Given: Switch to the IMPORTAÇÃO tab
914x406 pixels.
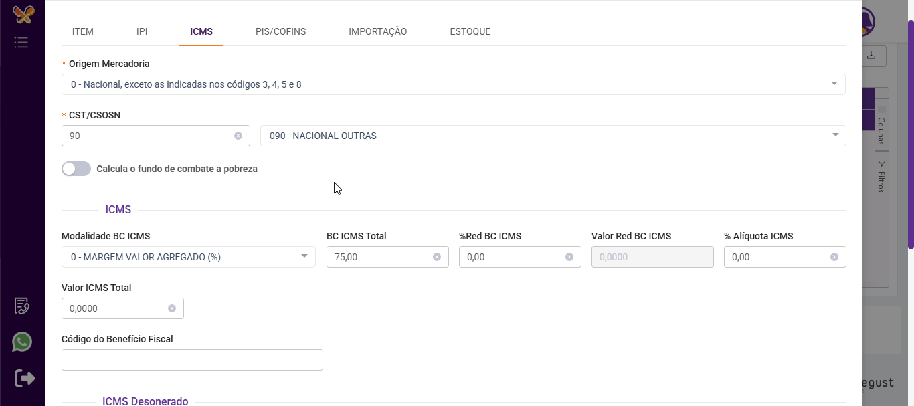Looking at the screenshot, I should tap(377, 31).
